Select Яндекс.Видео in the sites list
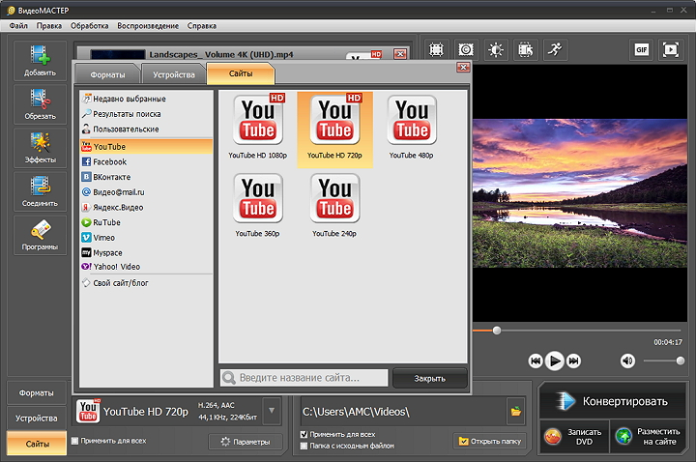The image size is (696, 462). point(147,207)
